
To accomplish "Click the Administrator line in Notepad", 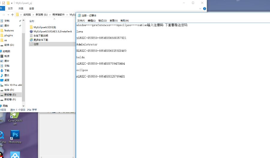I will (x=87, y=44).
